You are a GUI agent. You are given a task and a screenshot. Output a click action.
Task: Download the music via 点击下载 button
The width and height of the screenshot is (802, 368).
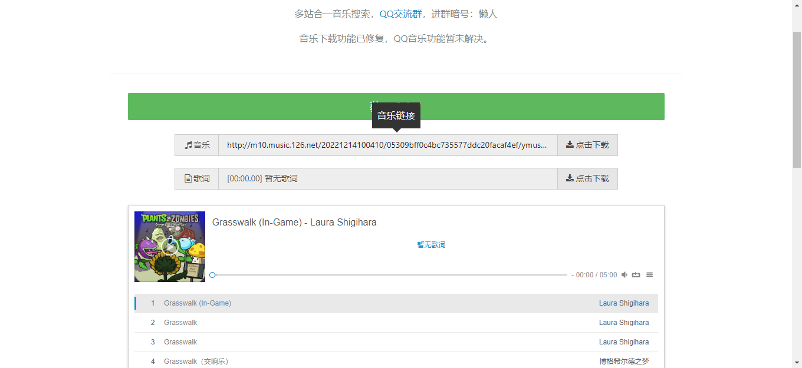pyautogui.click(x=587, y=145)
